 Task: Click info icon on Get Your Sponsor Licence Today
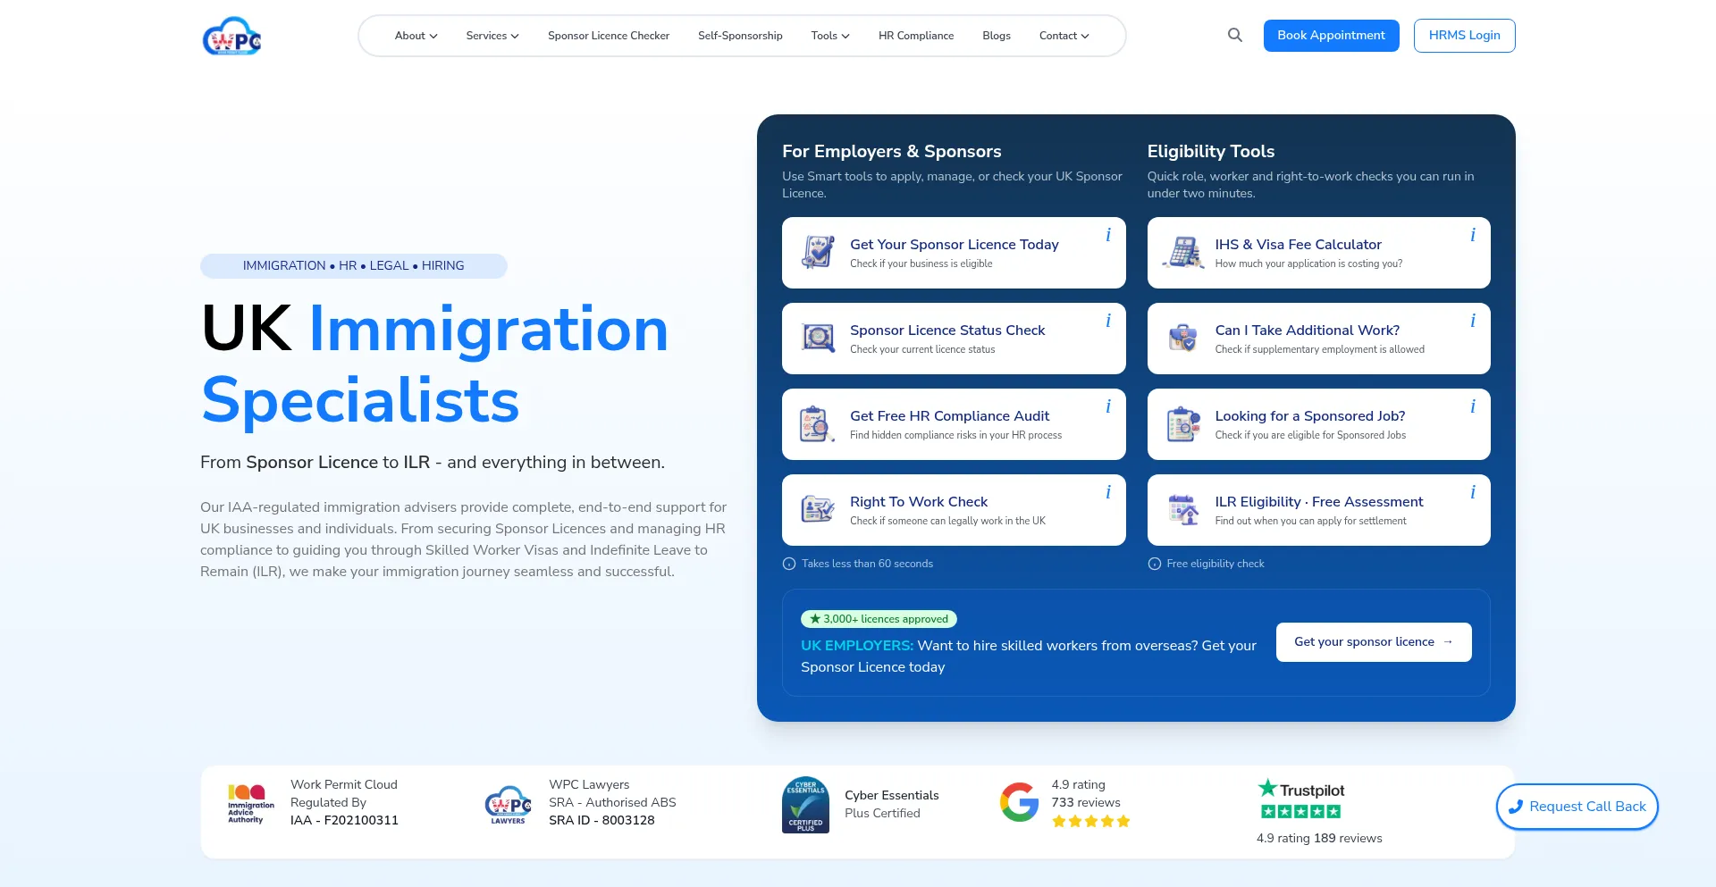point(1108,235)
